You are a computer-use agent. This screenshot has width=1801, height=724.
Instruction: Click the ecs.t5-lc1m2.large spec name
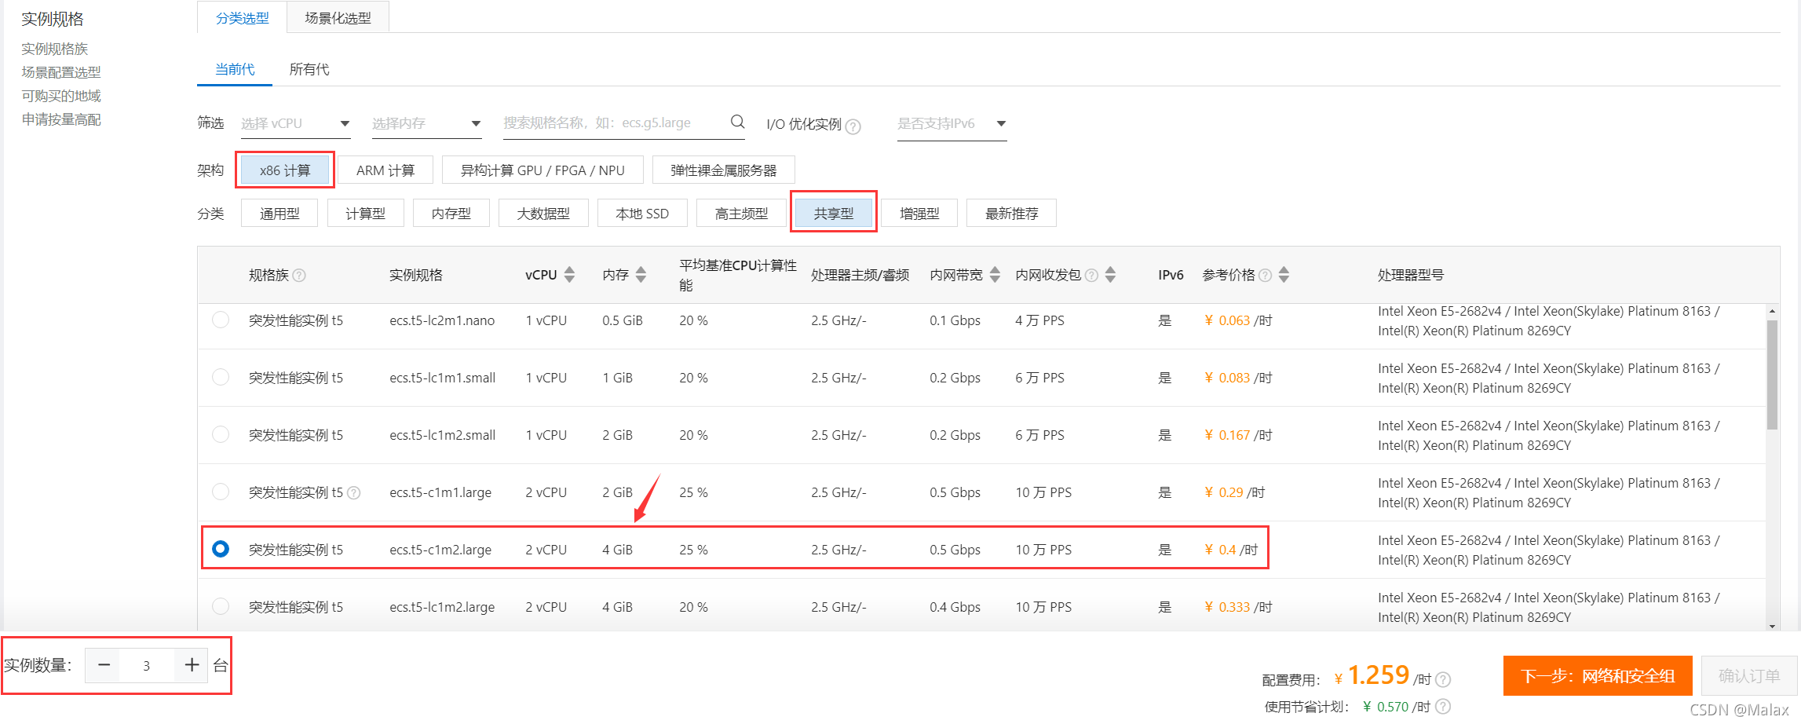442,607
